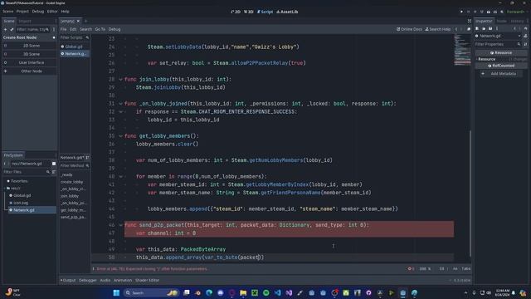This screenshot has width=531, height=299.
Task: Create a User Interface root node
Action: 30,62
